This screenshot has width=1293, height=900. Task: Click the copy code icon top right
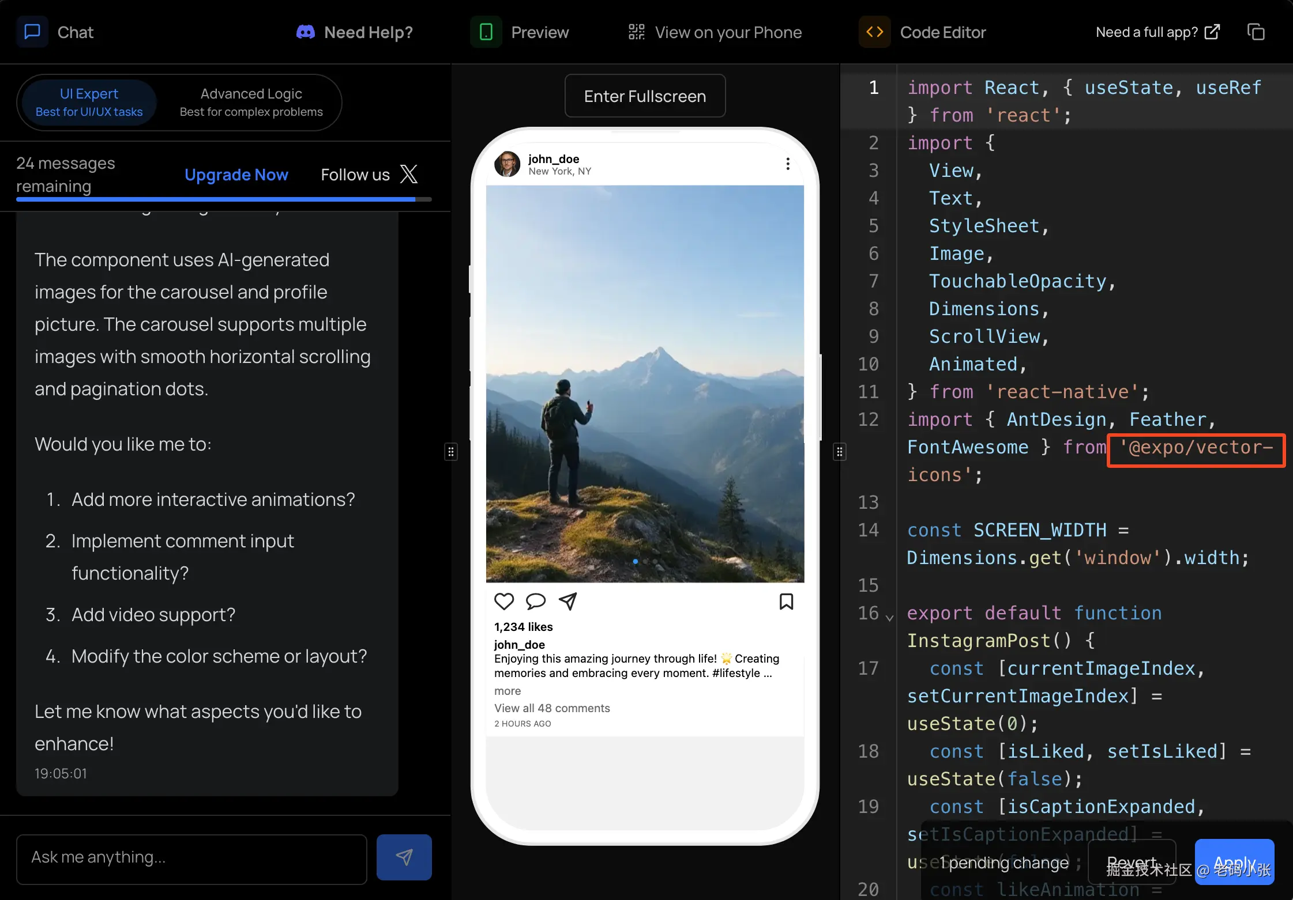1256,32
